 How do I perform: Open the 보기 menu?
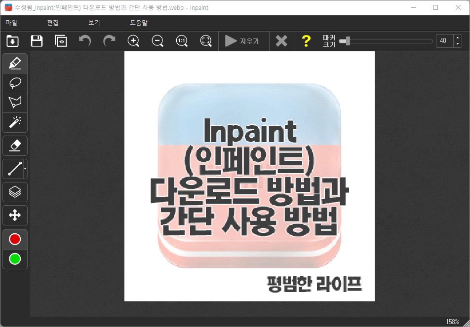point(94,23)
